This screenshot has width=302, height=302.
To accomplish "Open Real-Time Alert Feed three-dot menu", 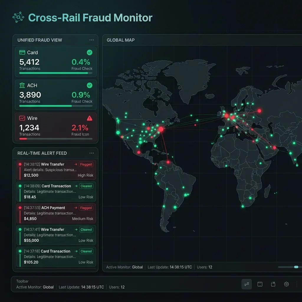I will [x=91, y=153].
